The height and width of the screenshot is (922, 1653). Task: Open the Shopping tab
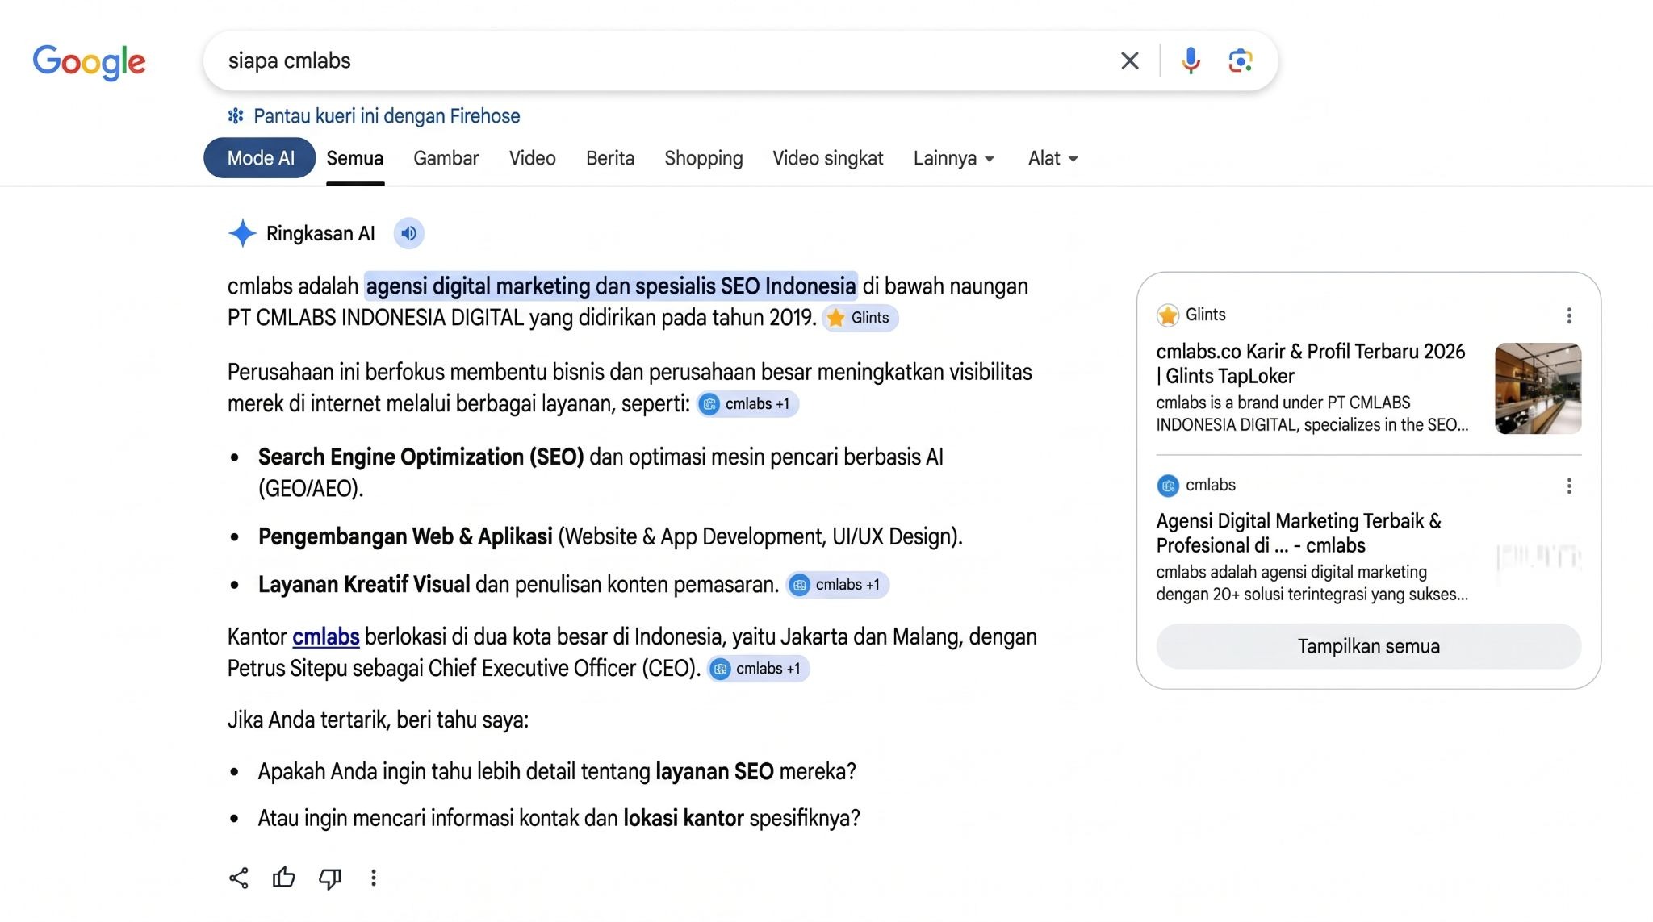click(704, 158)
